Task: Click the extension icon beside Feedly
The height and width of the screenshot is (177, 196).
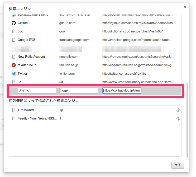Action: (x=178, y=119)
